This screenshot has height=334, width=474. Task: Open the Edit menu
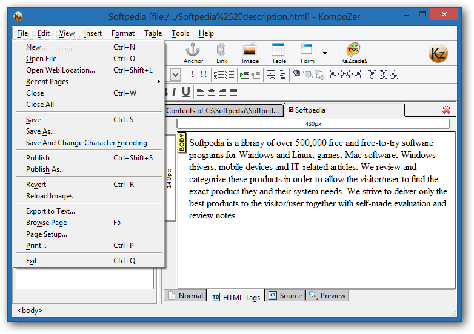click(44, 33)
